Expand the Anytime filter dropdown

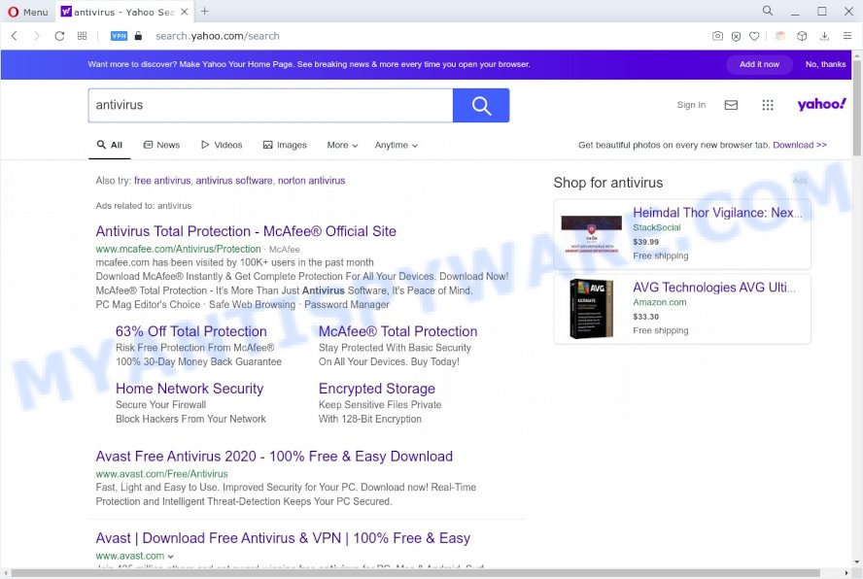397,146
